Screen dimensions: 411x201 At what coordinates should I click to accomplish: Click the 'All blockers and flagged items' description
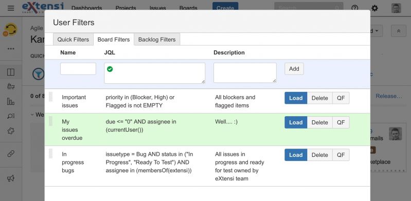pos(235,101)
